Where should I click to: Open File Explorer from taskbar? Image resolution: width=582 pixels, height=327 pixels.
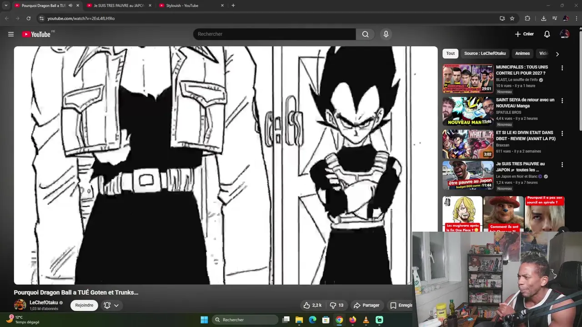point(299,320)
